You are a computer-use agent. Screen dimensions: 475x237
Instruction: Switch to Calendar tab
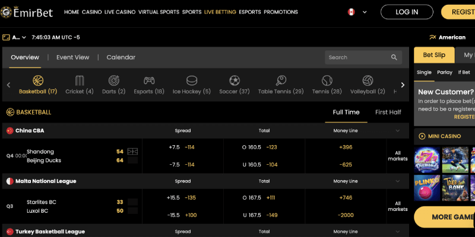[121, 57]
